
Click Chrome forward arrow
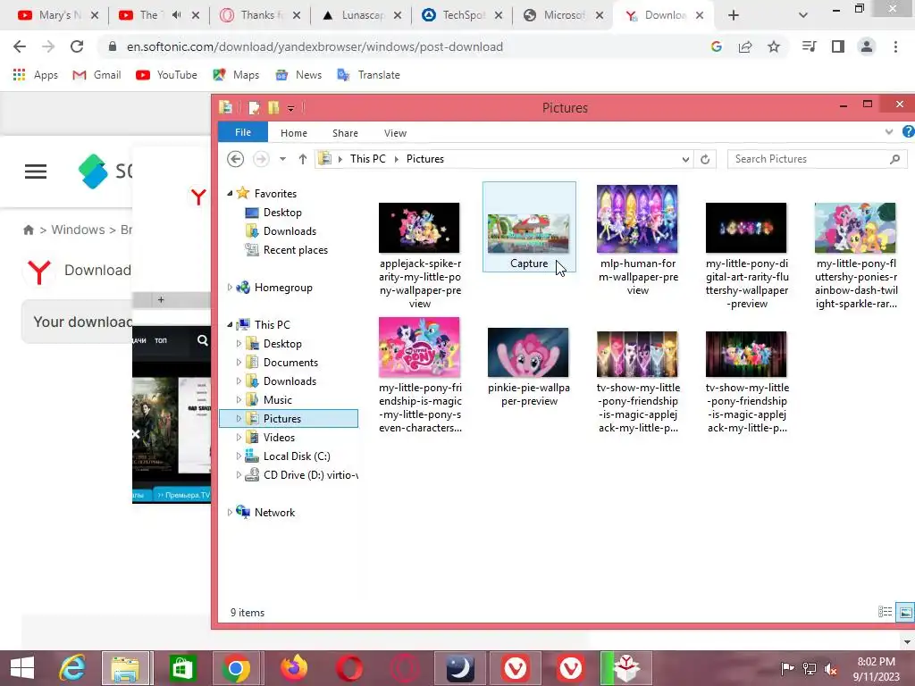48,46
